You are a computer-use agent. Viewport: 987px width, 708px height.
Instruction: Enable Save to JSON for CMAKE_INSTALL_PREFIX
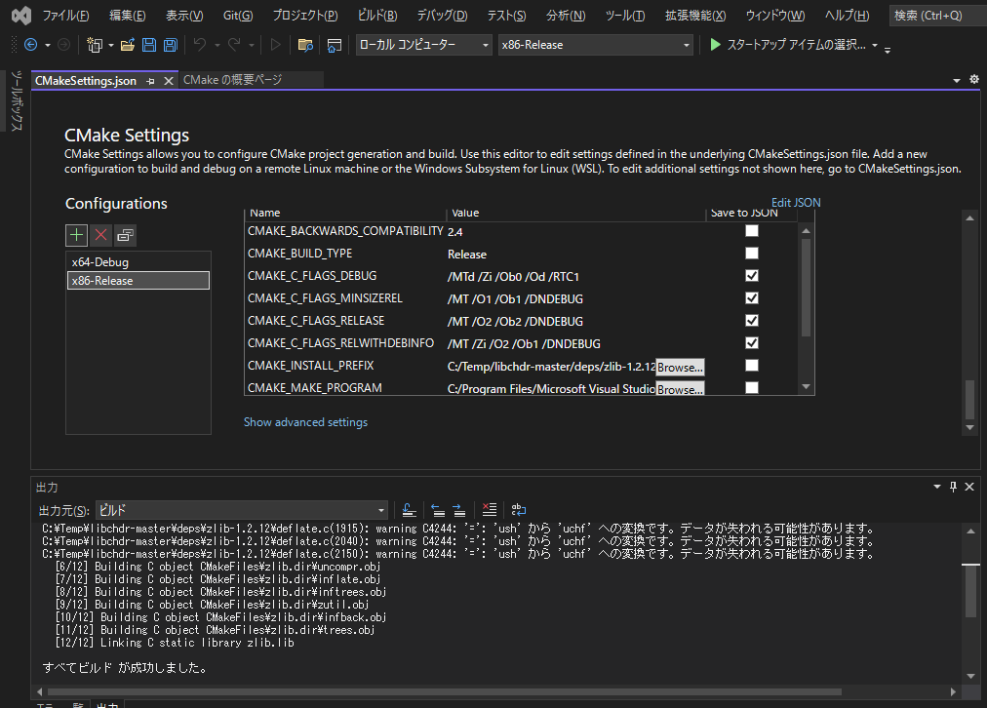pos(751,366)
